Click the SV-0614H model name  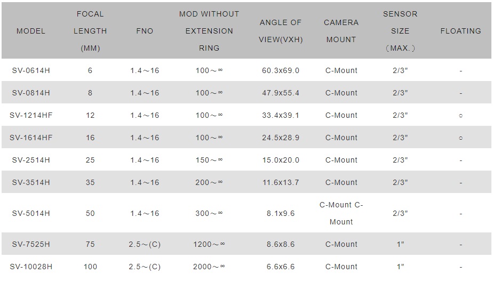[x=31, y=70]
